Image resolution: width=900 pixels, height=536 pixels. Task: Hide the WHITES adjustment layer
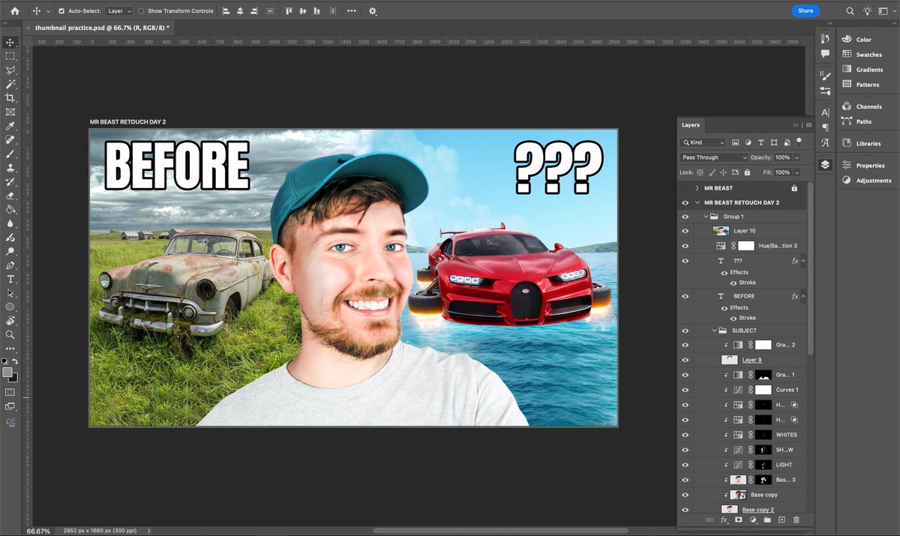coord(685,435)
